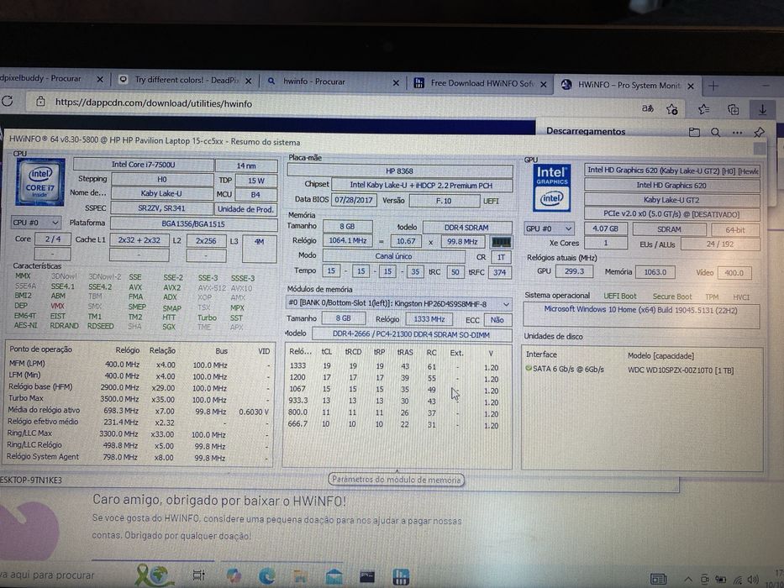
Task: Click the Intel HD Graphics 620 field
Action: pos(671,185)
